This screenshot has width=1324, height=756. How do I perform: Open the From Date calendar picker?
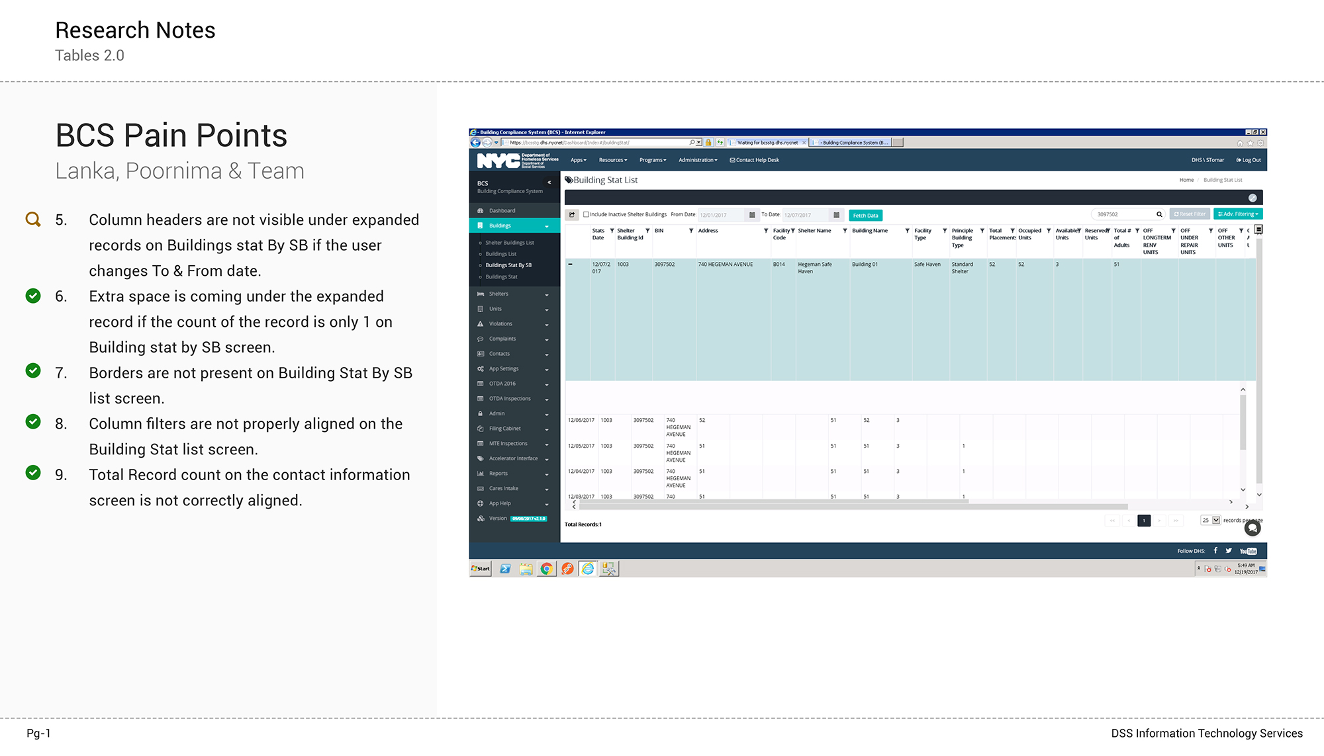coord(752,215)
